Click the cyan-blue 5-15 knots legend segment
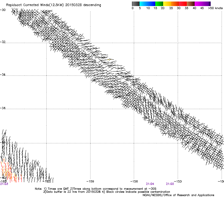The width and height of the screenshot is (224, 197). 147,4
